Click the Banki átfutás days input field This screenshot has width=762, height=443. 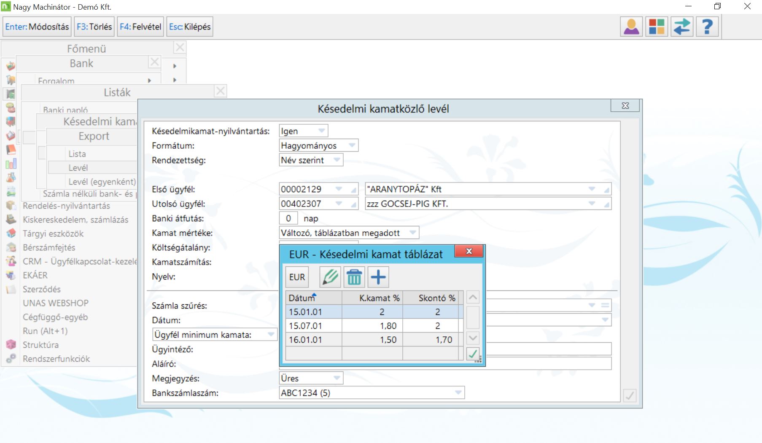coord(288,218)
